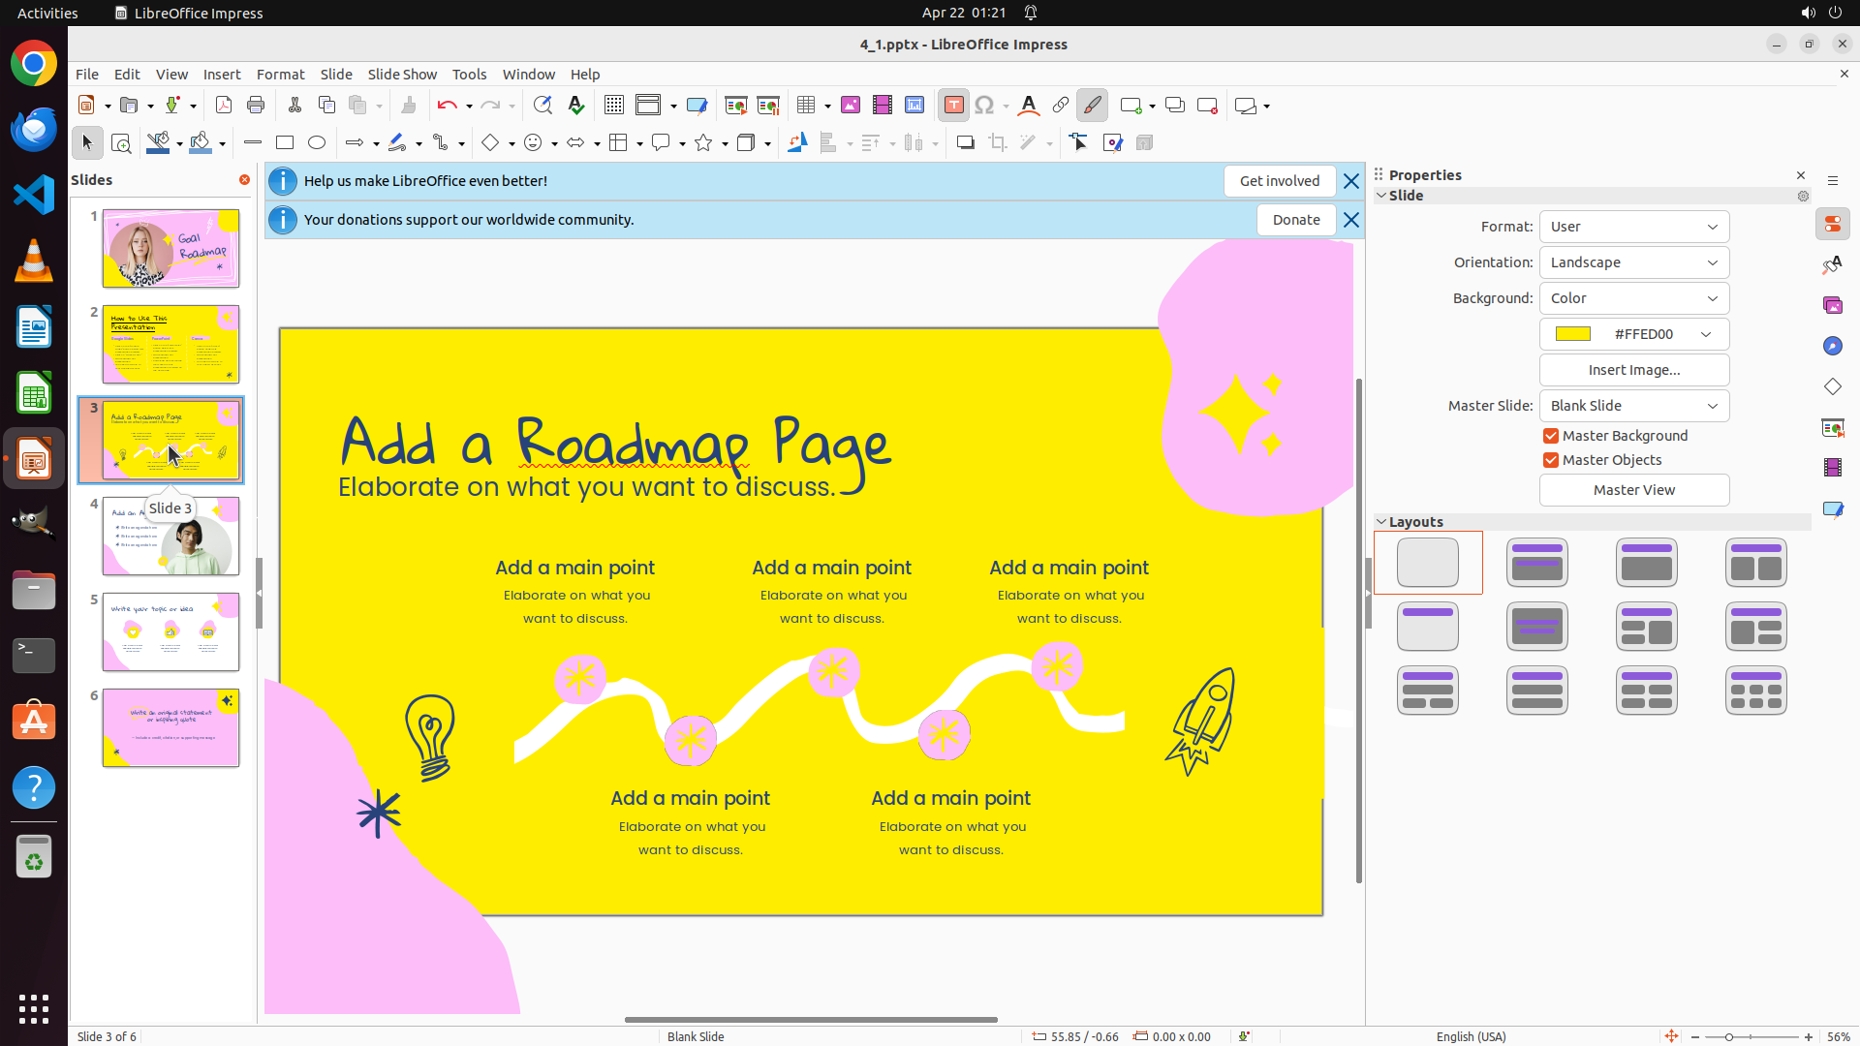This screenshot has height=1046, width=1860.
Task: Click the yellow #FFED00 background color swatch
Action: point(1573,334)
